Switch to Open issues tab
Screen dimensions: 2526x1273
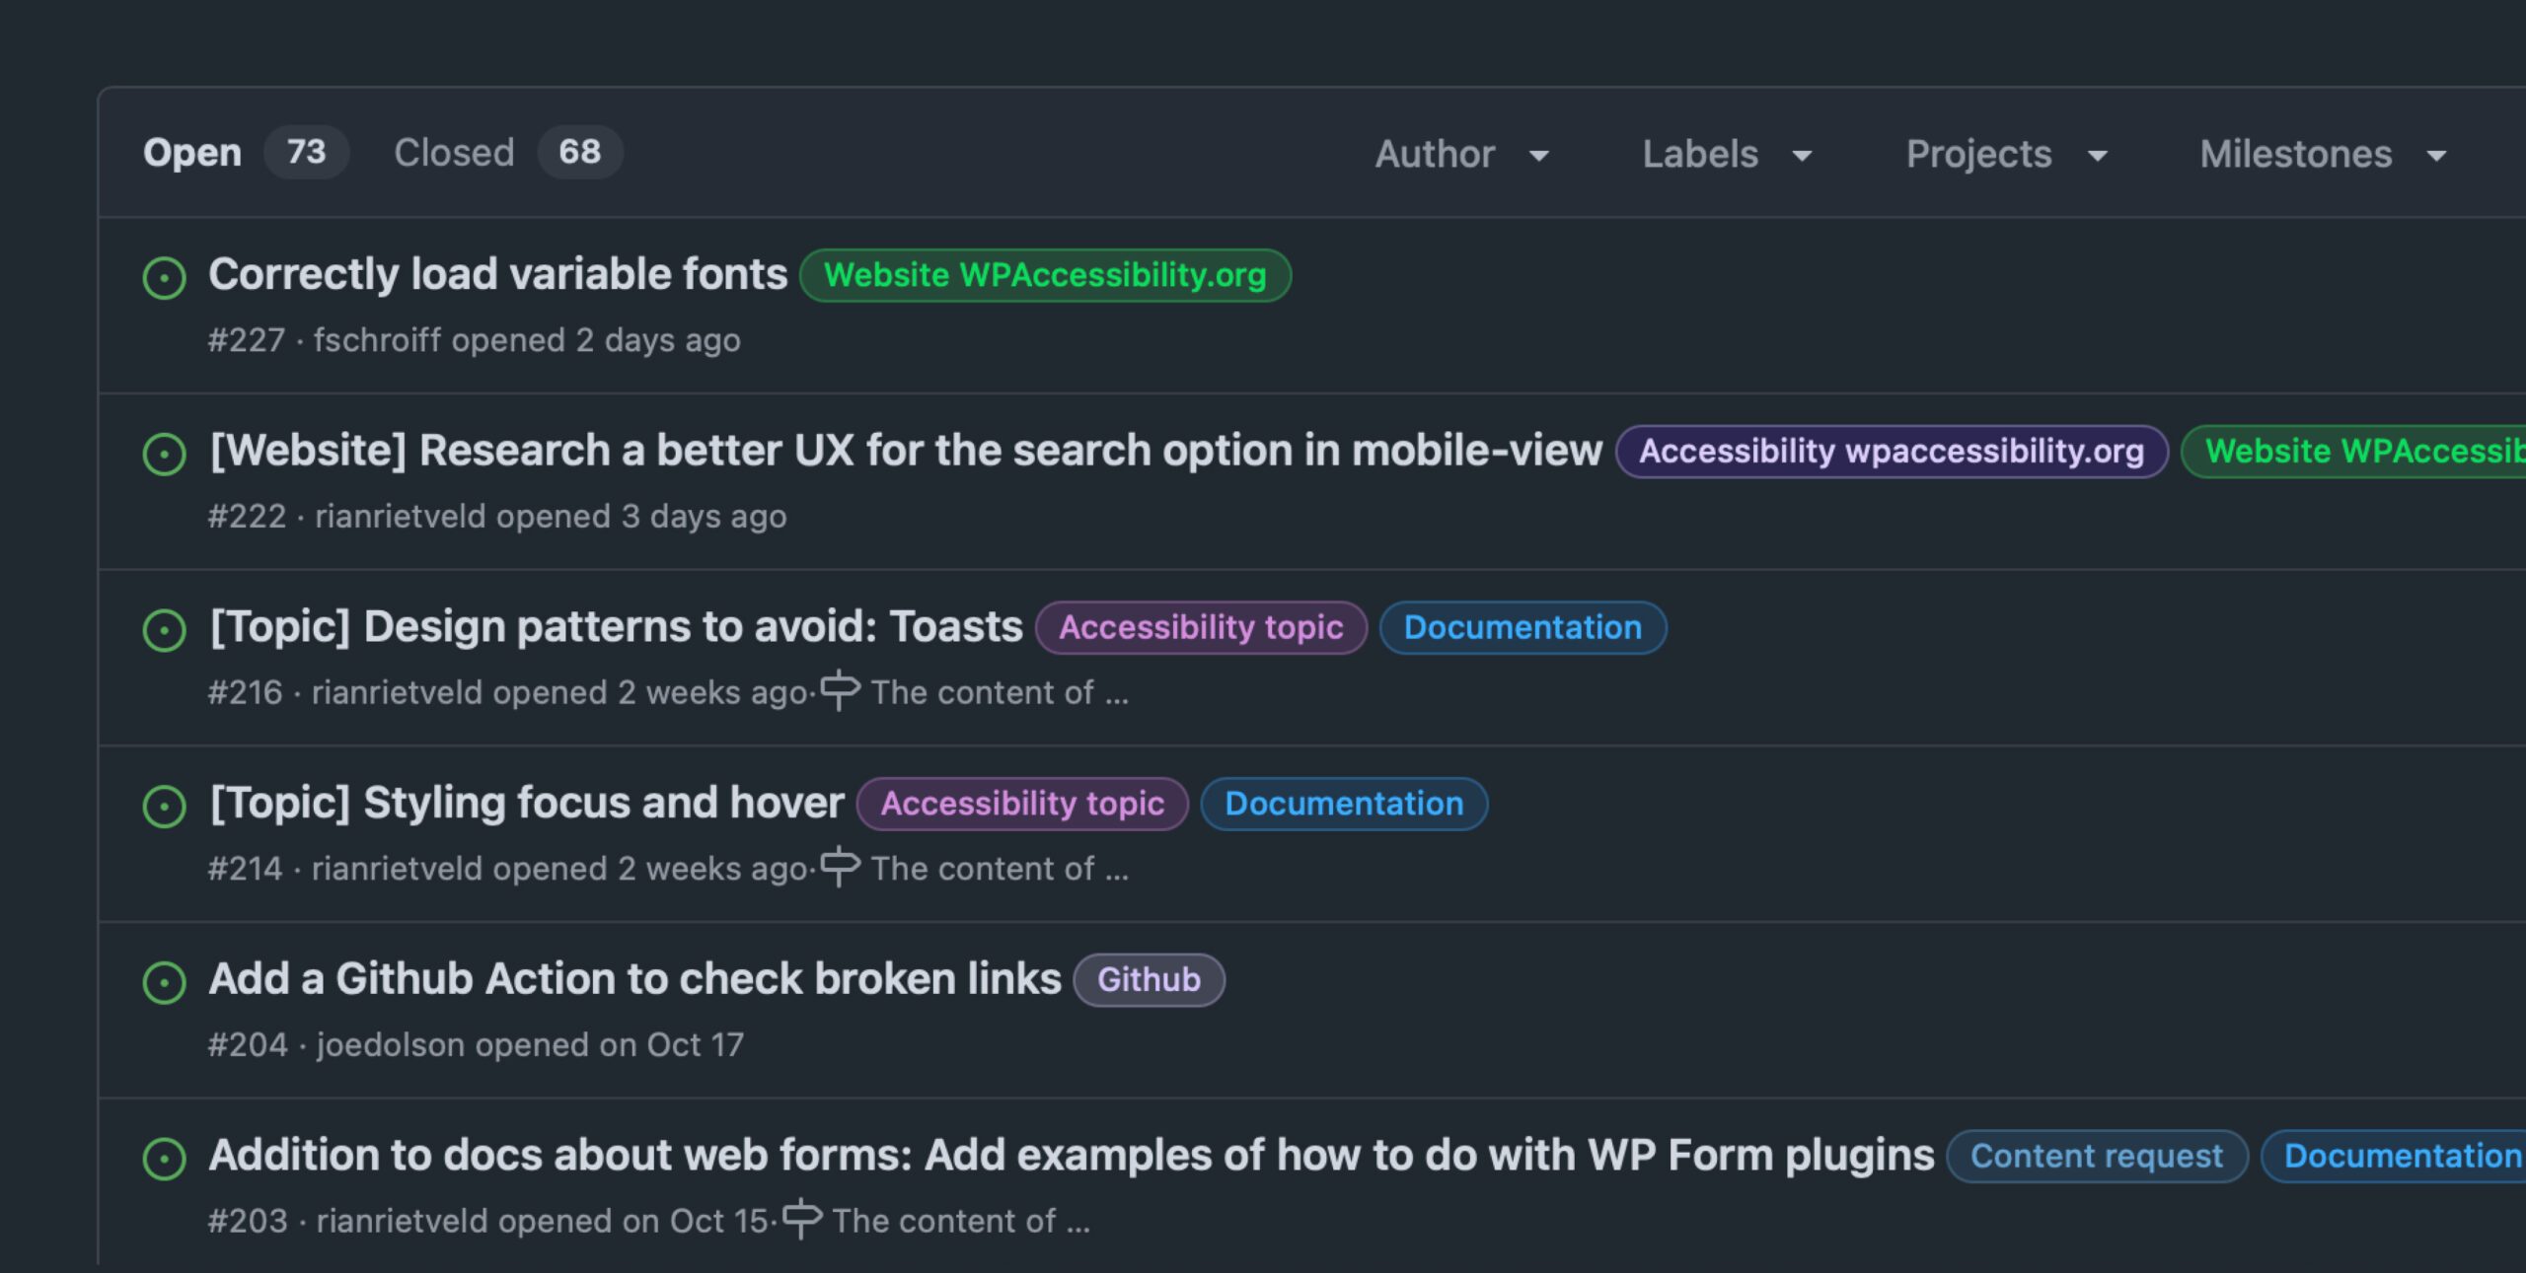tap(192, 153)
